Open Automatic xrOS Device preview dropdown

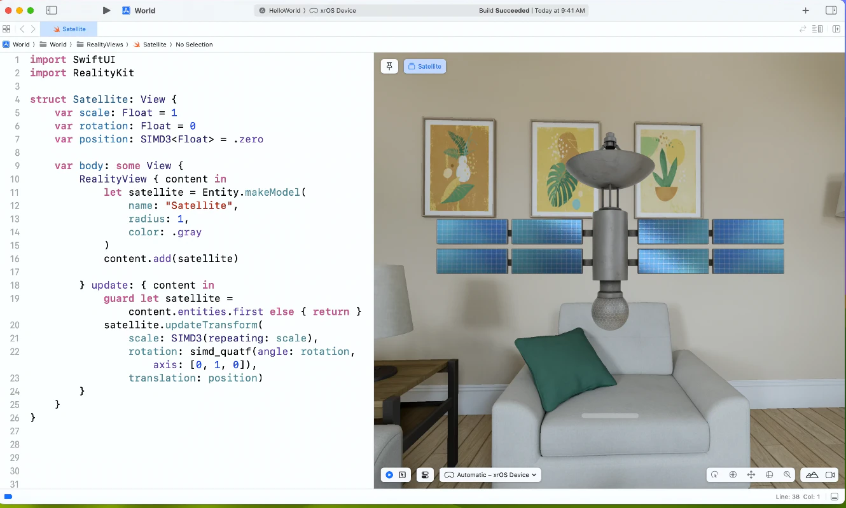(x=490, y=475)
